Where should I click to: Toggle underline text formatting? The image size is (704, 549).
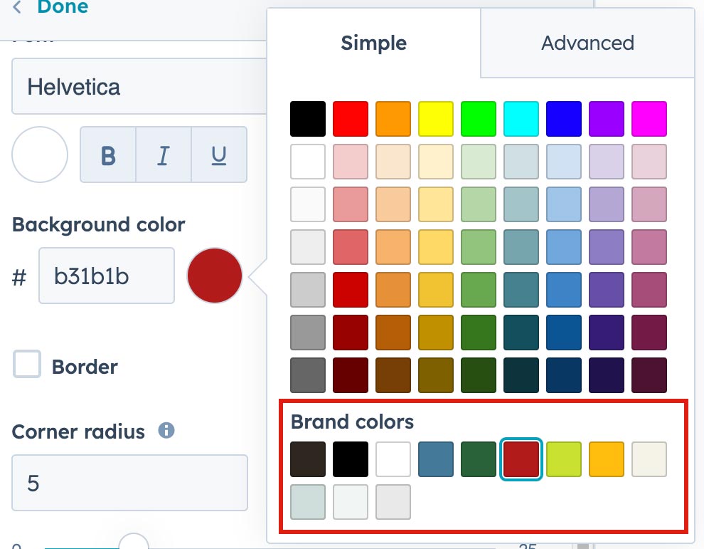click(219, 155)
